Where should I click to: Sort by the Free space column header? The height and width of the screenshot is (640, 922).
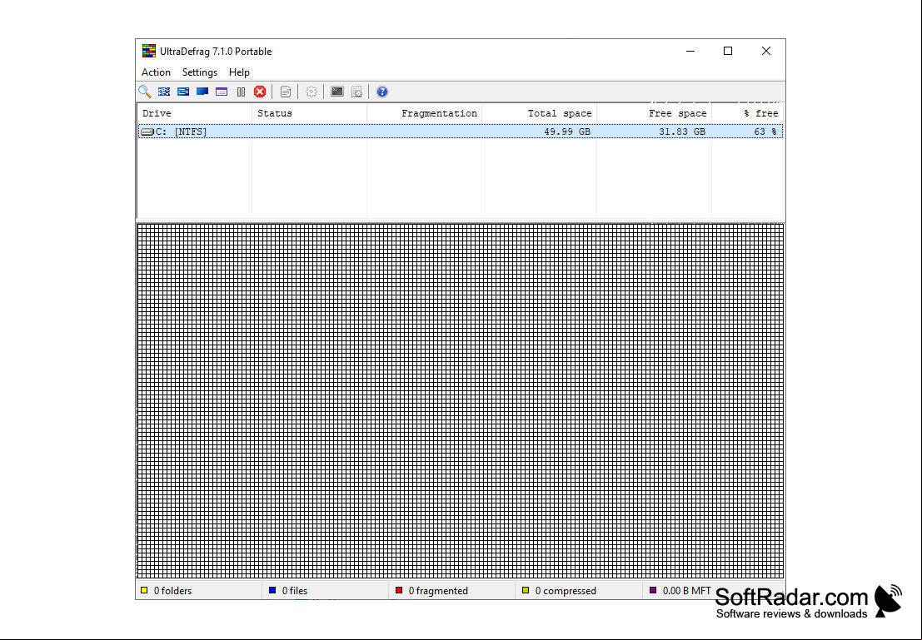654,113
